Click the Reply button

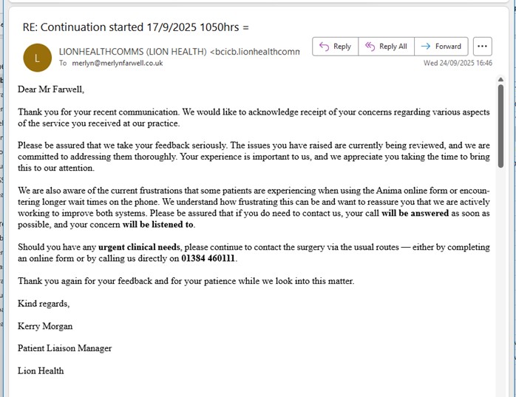(x=335, y=46)
